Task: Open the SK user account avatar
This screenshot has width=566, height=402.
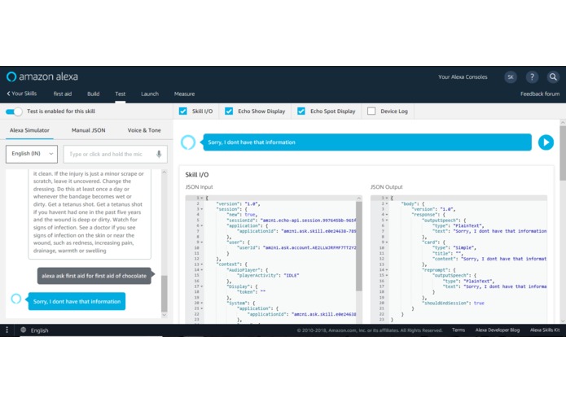Action: click(511, 76)
